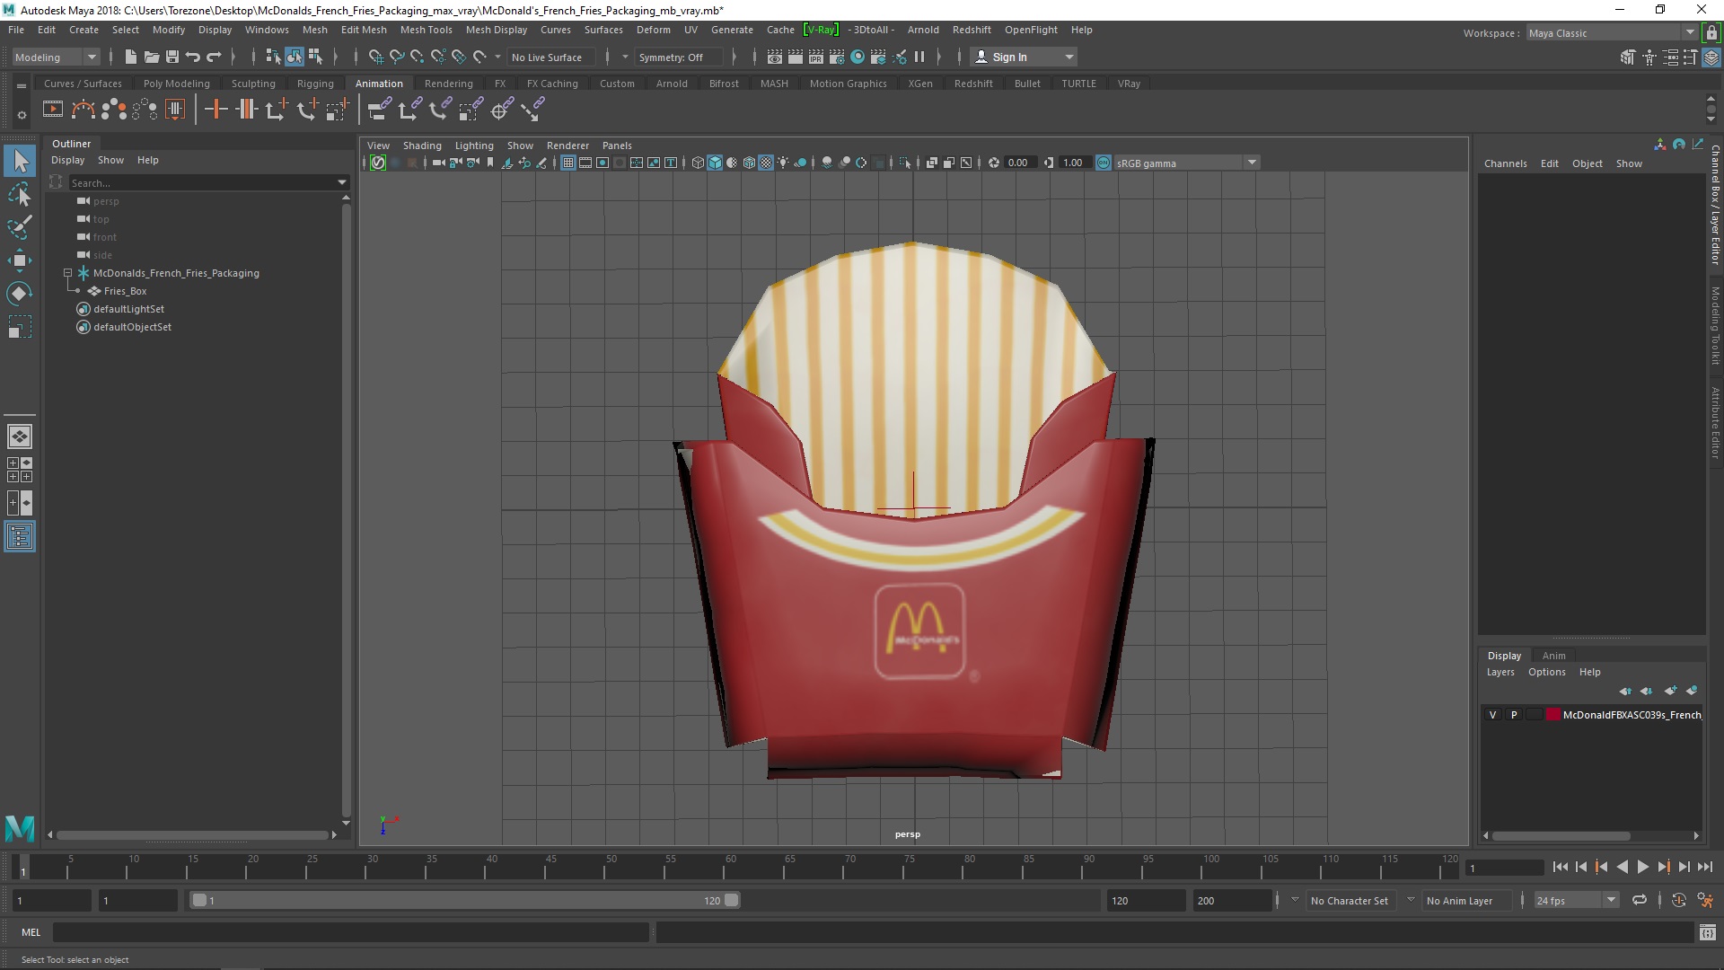Viewport: 1724px width, 970px height.
Task: Open the Modeling menu set dropdown
Action: pyautogui.click(x=56, y=57)
